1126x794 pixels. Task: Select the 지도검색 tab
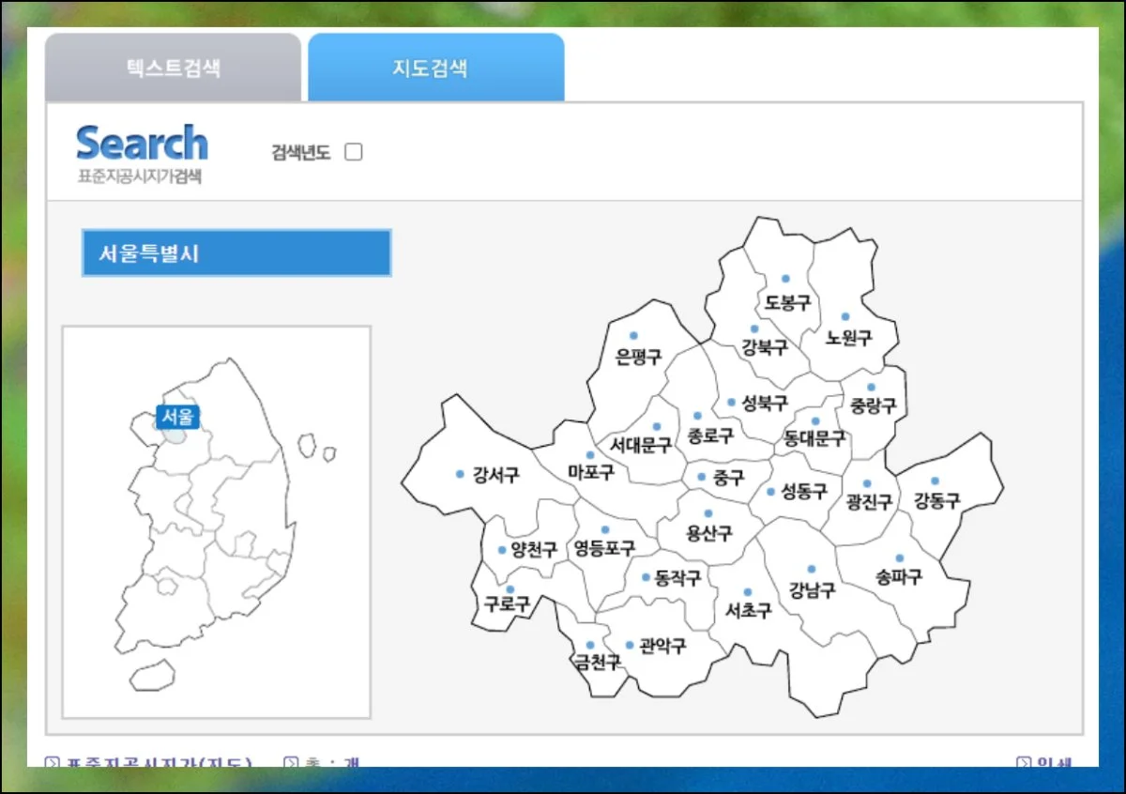coord(435,69)
